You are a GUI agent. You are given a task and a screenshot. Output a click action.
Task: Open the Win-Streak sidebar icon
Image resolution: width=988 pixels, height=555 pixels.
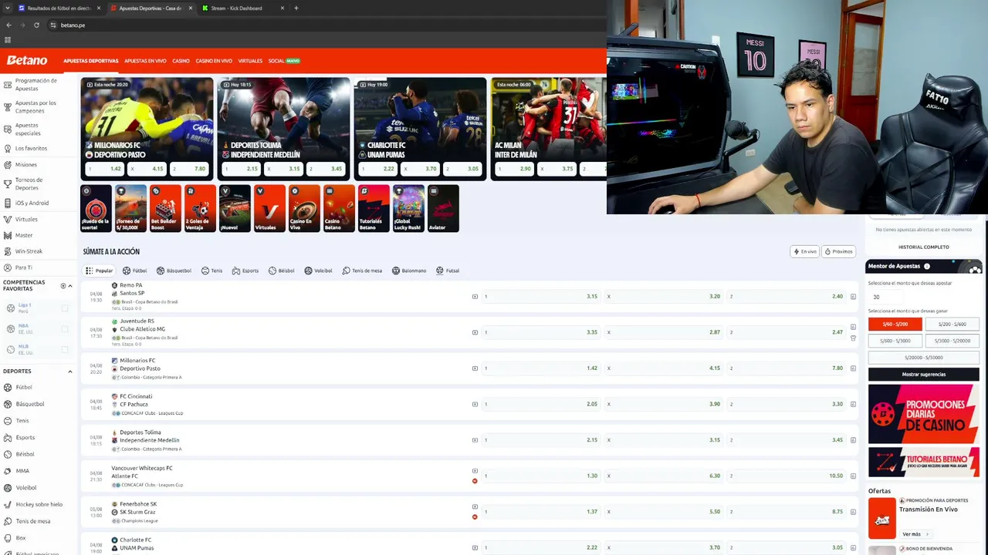pyautogui.click(x=8, y=251)
